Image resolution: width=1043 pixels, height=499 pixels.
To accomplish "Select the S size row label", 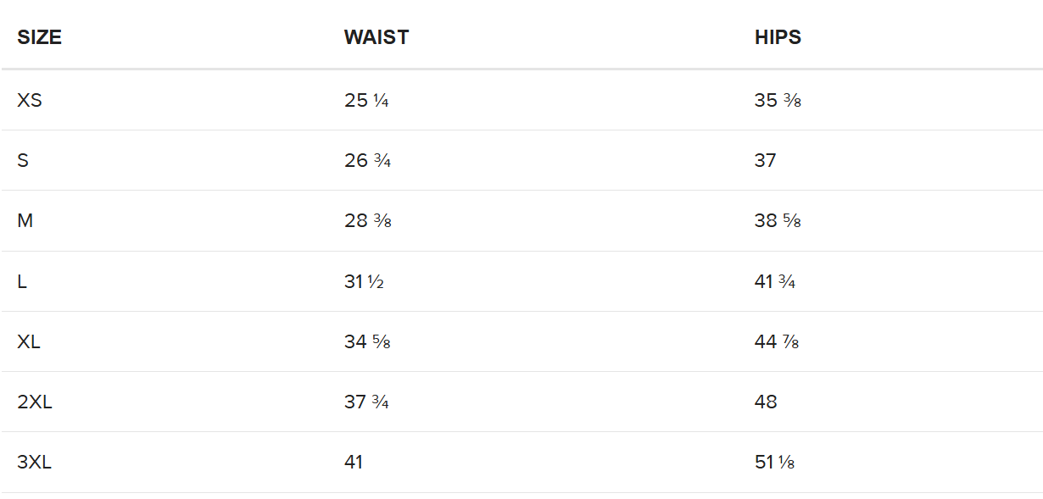I will point(23,160).
